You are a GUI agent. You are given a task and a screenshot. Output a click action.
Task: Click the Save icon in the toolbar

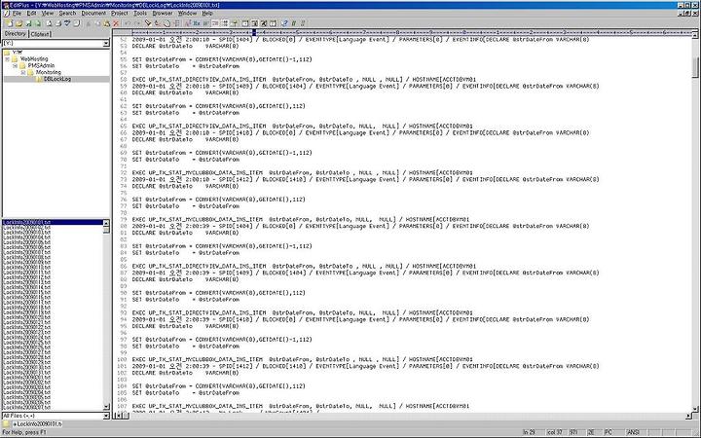[x=28, y=23]
